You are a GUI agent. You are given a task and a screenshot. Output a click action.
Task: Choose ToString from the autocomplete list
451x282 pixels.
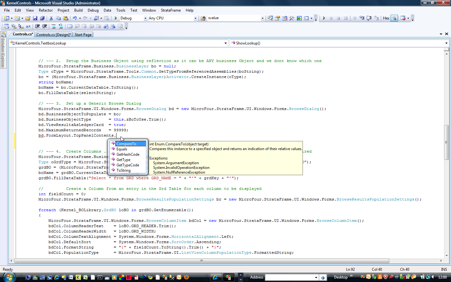(x=123, y=170)
